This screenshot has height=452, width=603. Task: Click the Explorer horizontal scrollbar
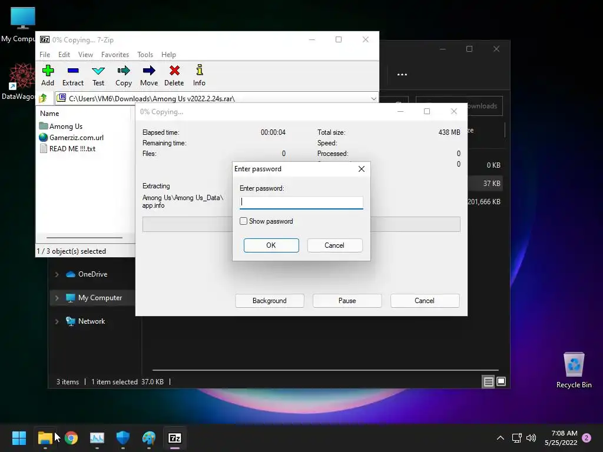pyautogui.click(x=325, y=370)
